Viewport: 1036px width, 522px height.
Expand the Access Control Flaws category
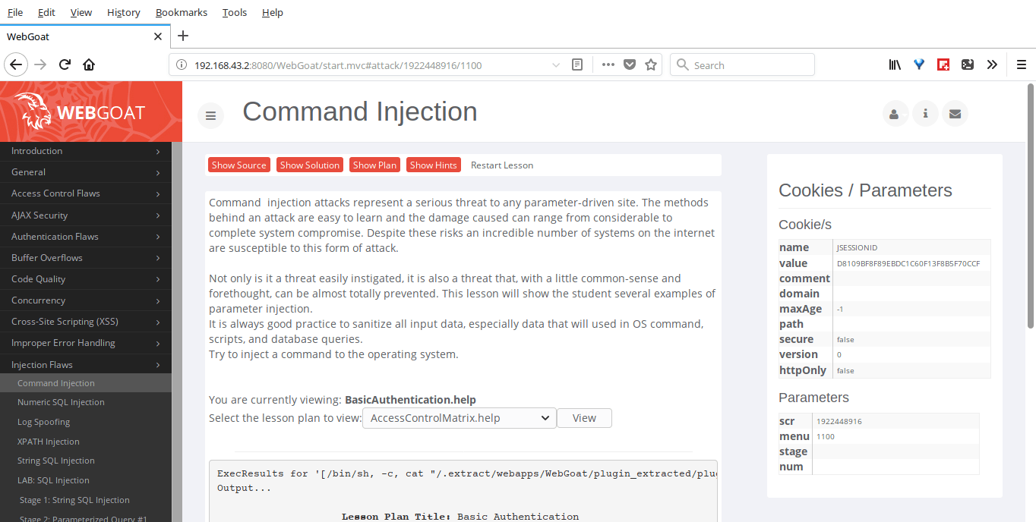click(86, 193)
